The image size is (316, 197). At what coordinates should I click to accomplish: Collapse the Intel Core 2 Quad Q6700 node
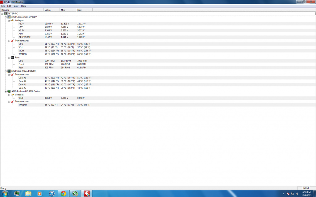(6, 71)
